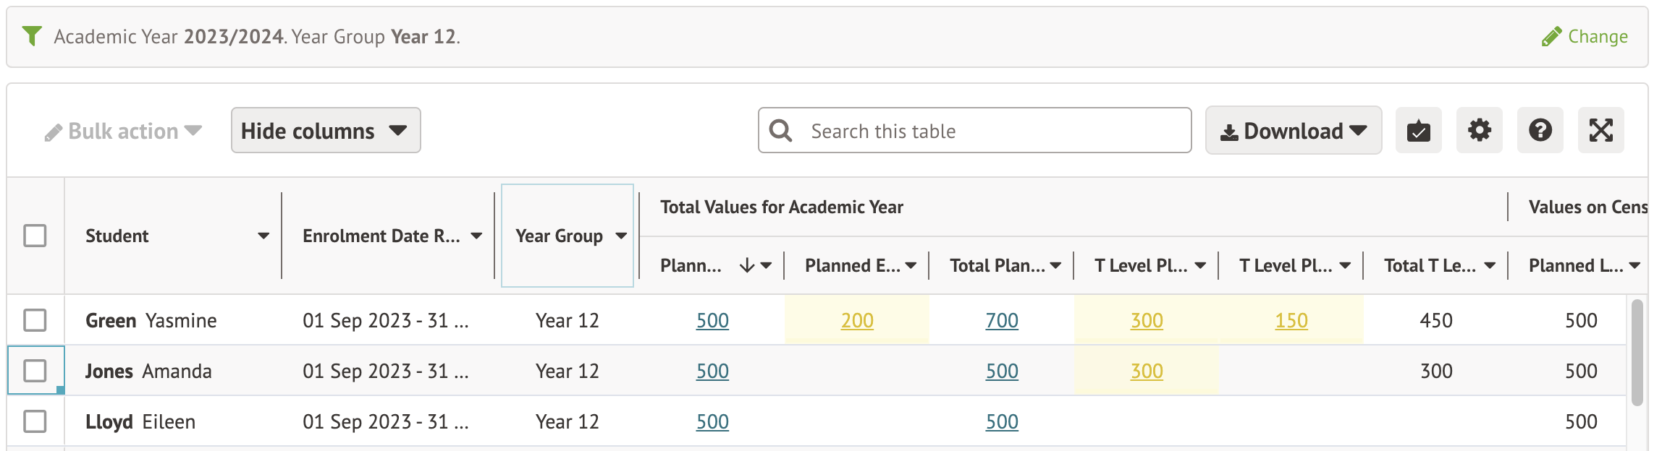1662x451 pixels.
Task: Open Enrolment Date column header menu
Action: coord(476,236)
